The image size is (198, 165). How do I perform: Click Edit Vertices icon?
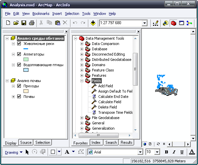[x=81, y=152]
